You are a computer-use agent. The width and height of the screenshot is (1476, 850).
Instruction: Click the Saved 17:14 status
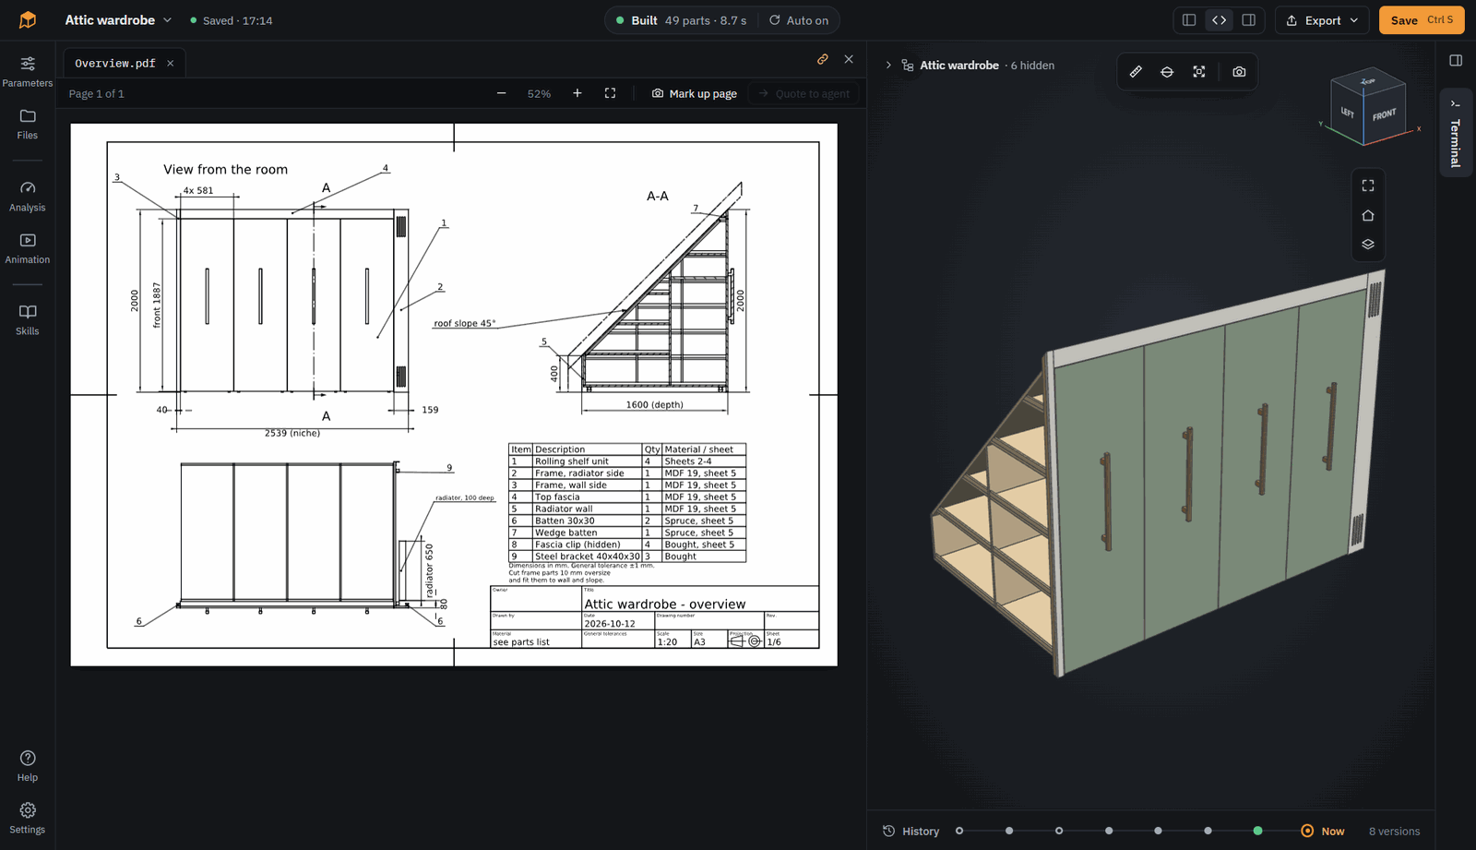coord(232,20)
